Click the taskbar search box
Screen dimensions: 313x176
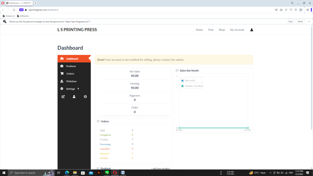pos(31,173)
